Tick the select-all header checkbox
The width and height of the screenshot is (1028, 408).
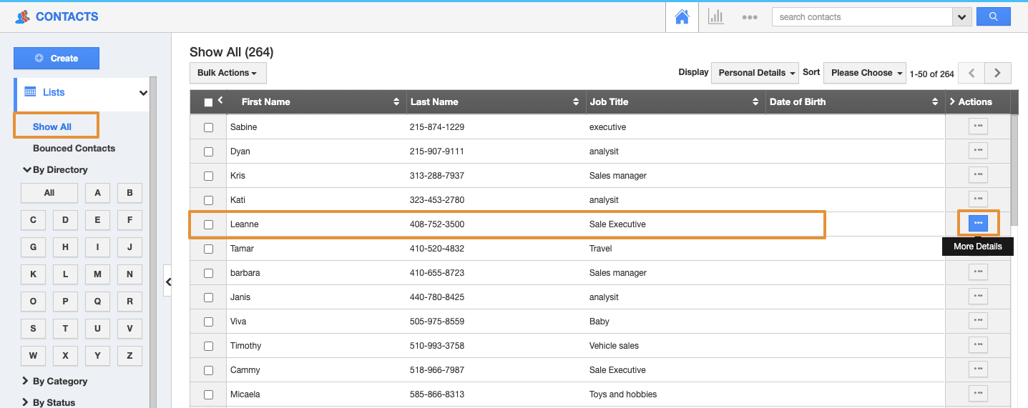(x=208, y=102)
